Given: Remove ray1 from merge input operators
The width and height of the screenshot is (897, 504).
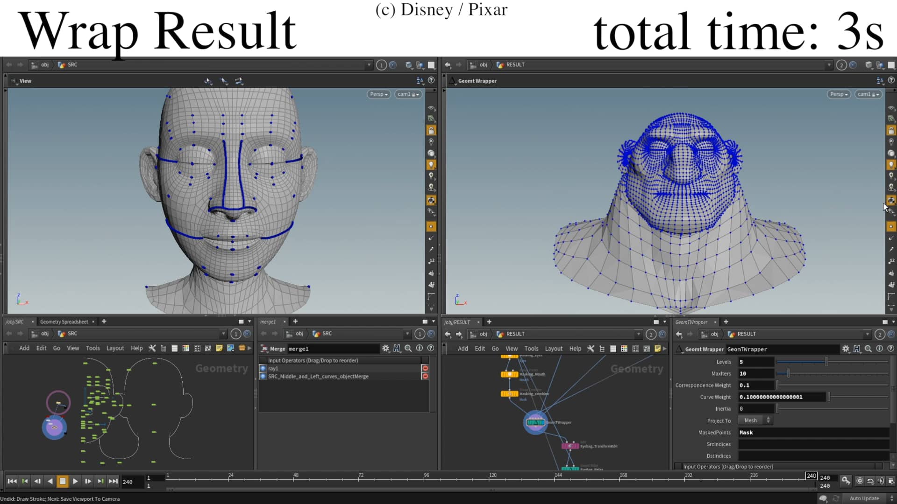Looking at the screenshot, I should click(425, 369).
